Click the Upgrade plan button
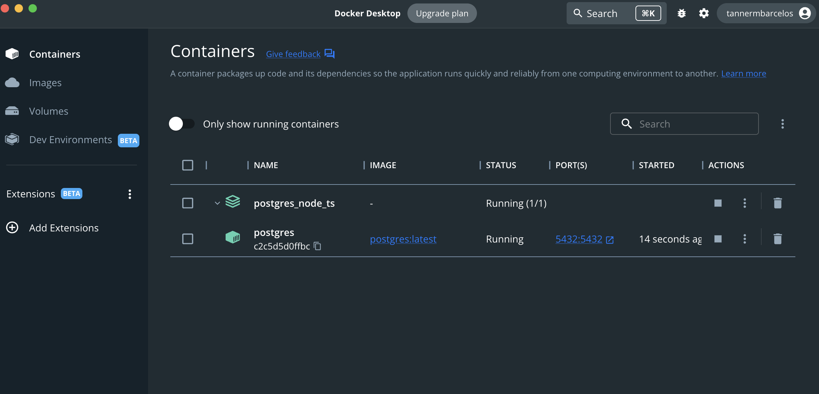The width and height of the screenshot is (819, 394). tap(442, 14)
